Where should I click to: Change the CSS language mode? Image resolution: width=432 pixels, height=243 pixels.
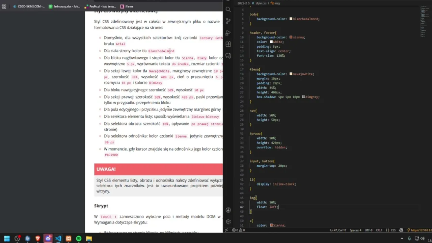pos(391,230)
